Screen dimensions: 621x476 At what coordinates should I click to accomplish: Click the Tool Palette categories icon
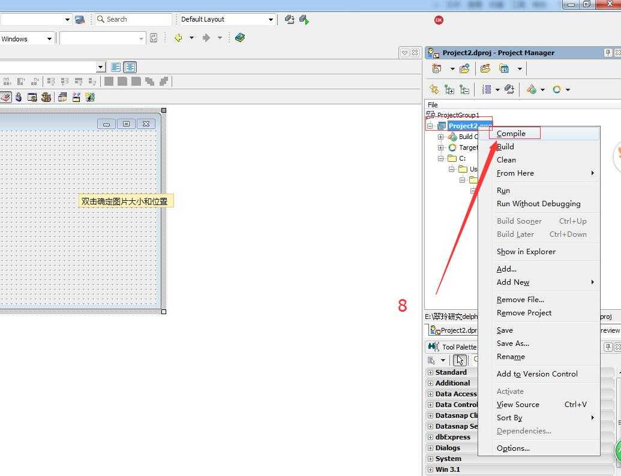pos(431,360)
